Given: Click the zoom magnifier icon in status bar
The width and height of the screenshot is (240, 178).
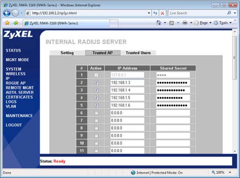Looking at the screenshot, I should point(213,172).
